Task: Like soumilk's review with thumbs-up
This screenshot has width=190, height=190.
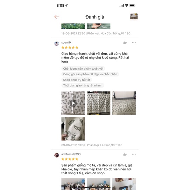Action: tap(125, 43)
